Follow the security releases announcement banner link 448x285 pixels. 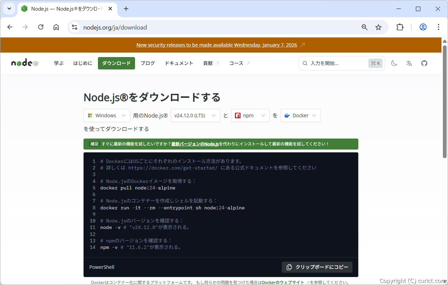point(217,45)
